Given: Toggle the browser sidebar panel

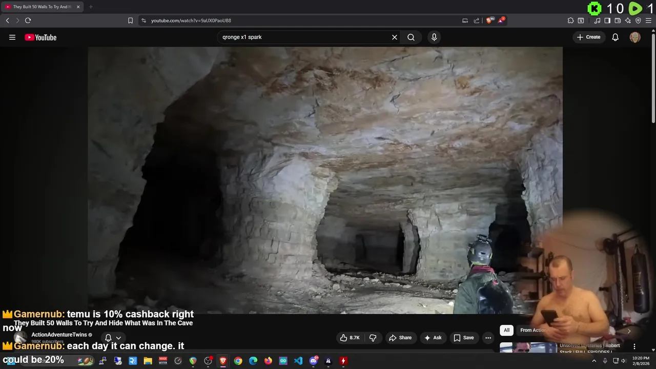Looking at the screenshot, I should (x=607, y=20).
